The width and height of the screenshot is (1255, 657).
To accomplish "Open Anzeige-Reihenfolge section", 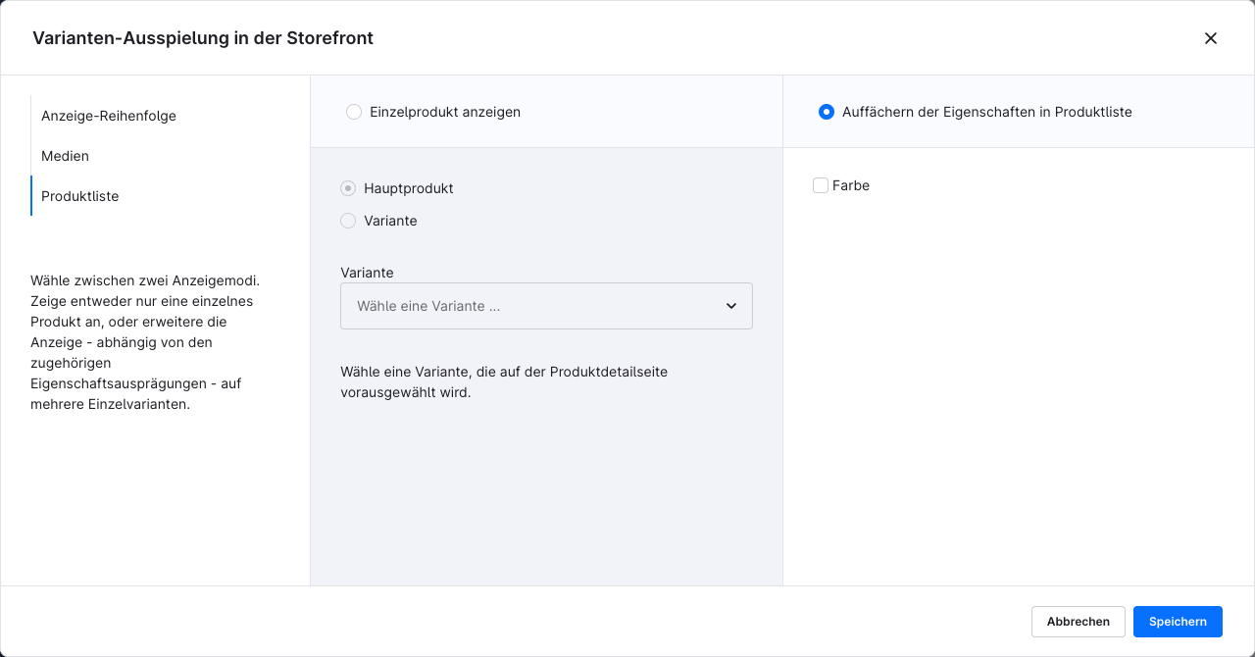I will point(109,116).
